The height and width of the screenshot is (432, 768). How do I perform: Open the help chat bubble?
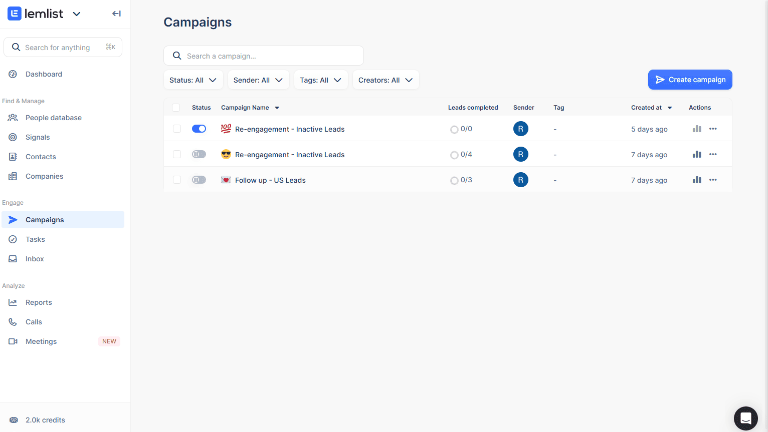click(745, 418)
